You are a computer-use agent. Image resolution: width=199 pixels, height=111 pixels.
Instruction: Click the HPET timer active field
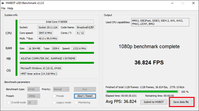pyautogui.click(x=39, y=74)
